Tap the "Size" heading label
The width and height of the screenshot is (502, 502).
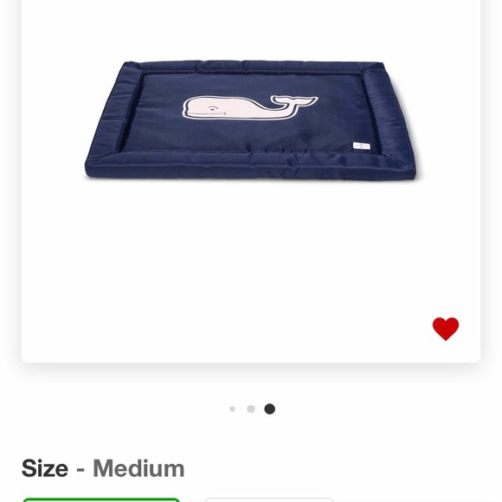(45, 468)
